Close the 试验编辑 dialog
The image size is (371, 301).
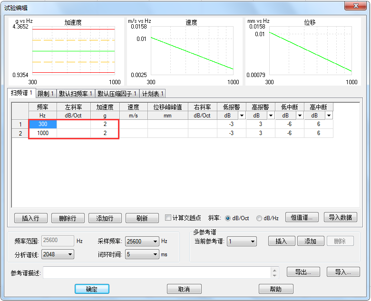[356, 6]
